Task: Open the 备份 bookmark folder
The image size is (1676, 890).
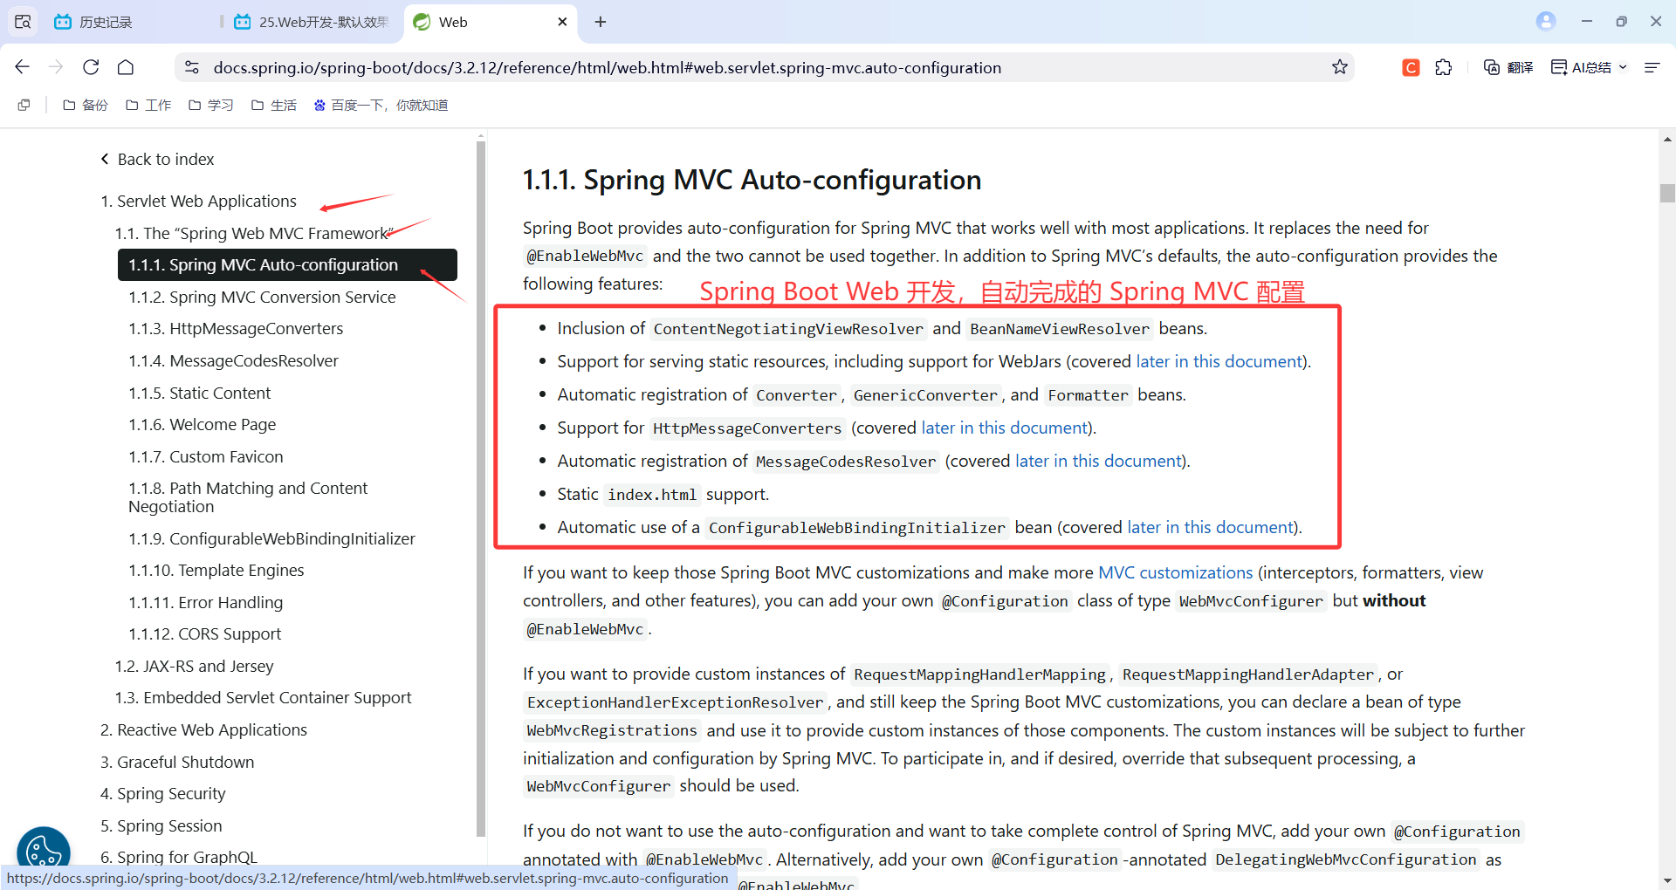Action: 86,105
